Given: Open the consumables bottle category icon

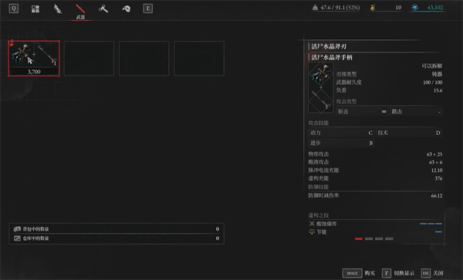Looking at the screenshot, I should tap(58, 8).
